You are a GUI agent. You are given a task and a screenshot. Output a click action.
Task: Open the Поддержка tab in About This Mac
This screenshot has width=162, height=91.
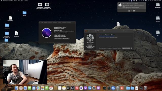click(64, 22)
